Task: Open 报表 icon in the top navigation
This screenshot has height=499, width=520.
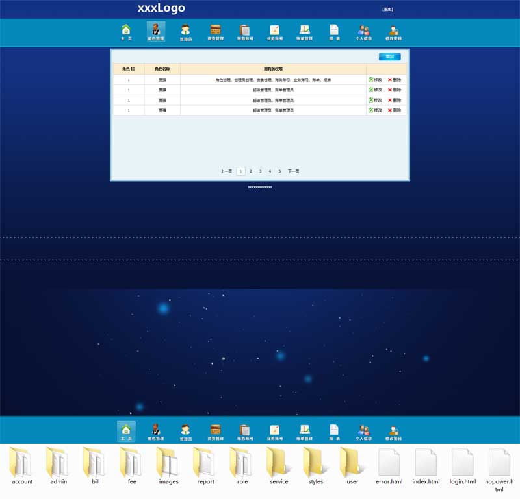Action: tap(334, 32)
